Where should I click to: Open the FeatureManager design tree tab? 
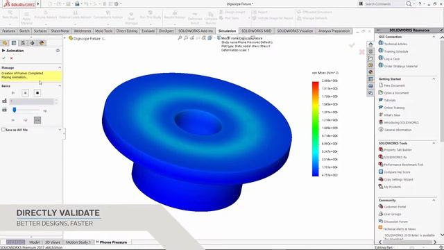(5, 43)
